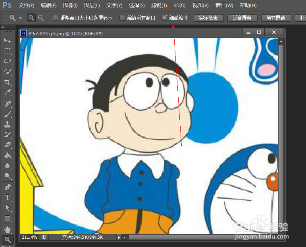Open the 编辑(E) menu
Screen dimensions: 306x247
(x=48, y=6)
